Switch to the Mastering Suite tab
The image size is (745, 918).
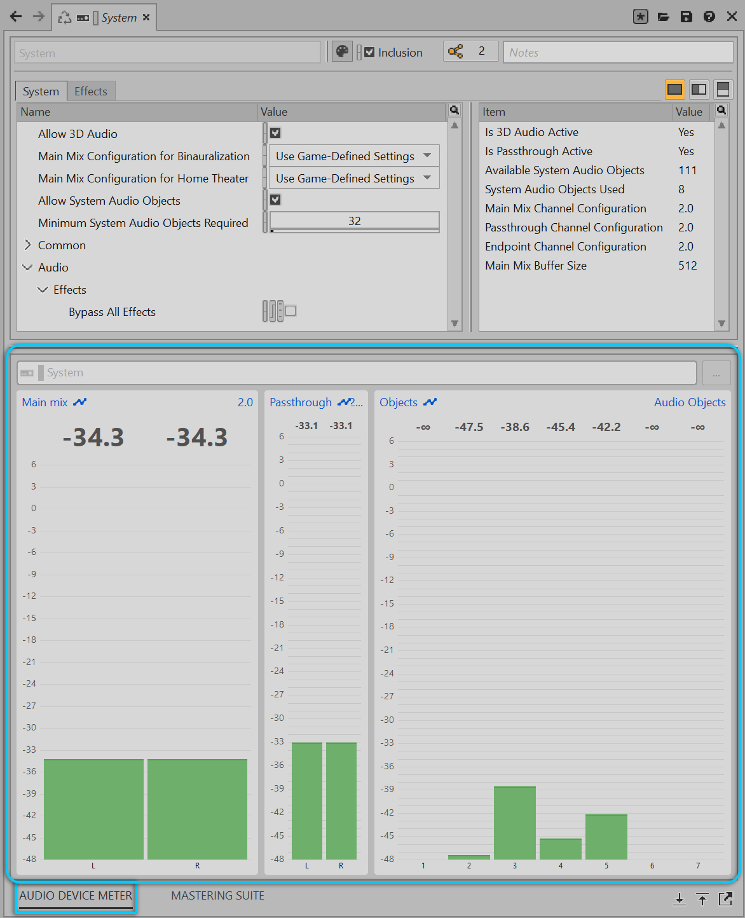(x=217, y=896)
